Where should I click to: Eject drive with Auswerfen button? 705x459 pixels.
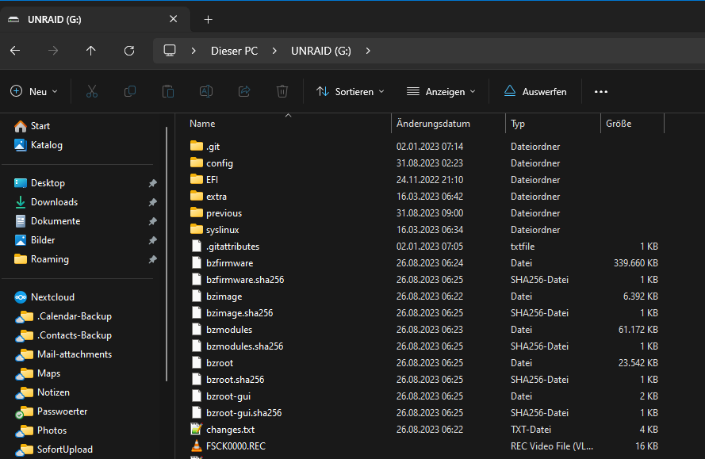[535, 92]
